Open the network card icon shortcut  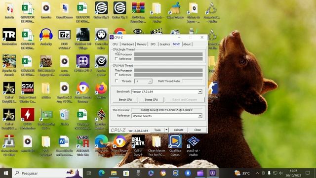(46, 119)
